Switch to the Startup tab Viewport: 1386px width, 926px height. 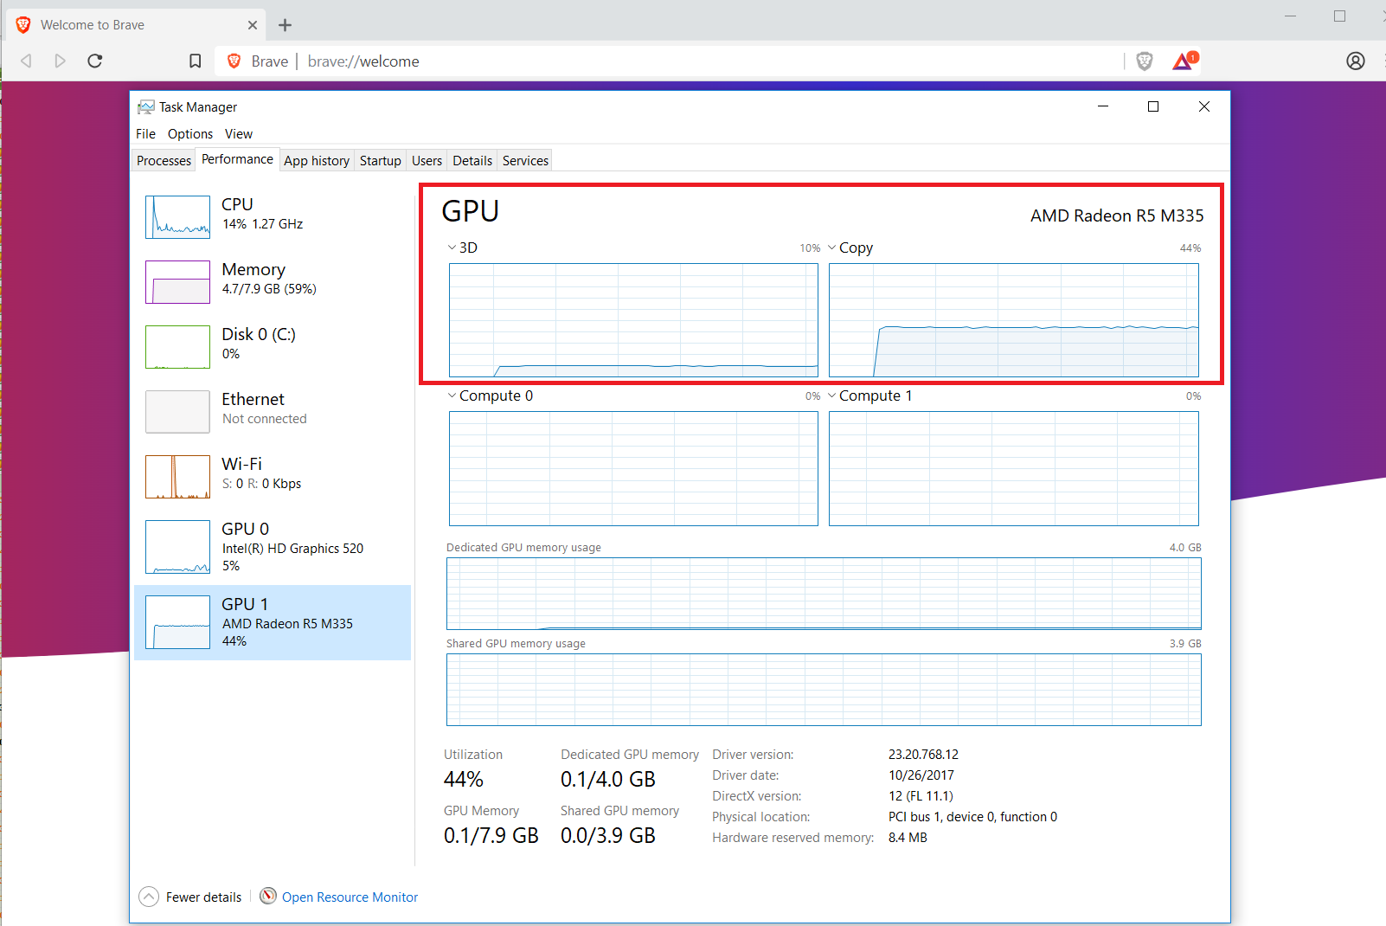click(x=381, y=161)
